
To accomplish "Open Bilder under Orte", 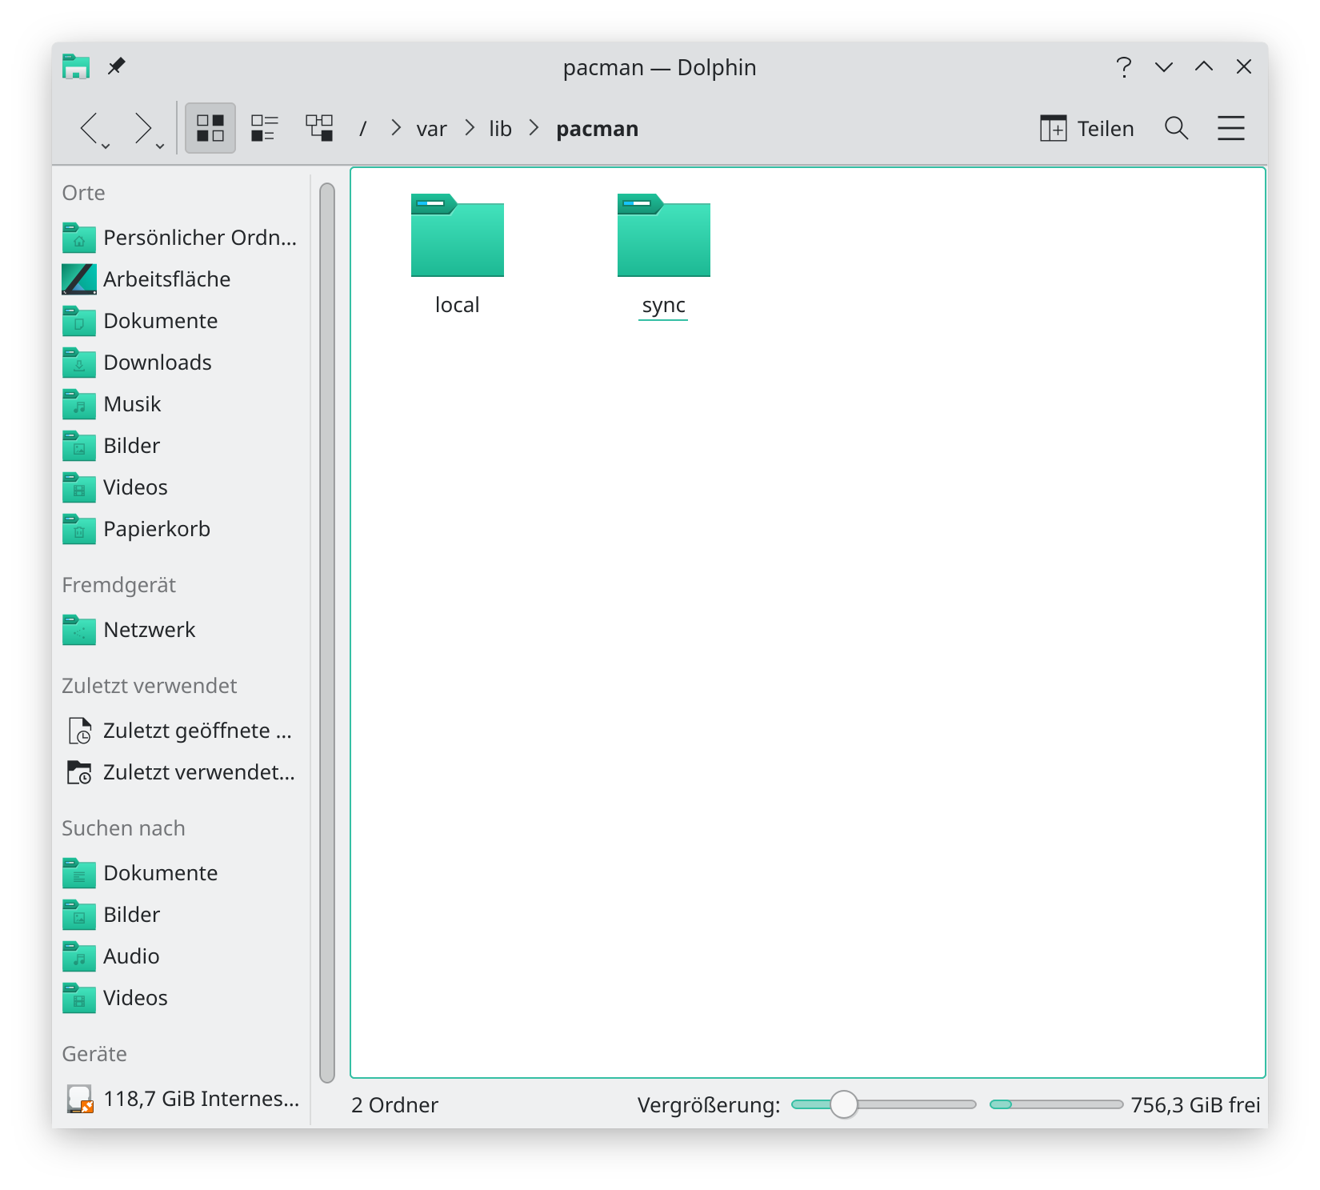I will click(181, 446).
